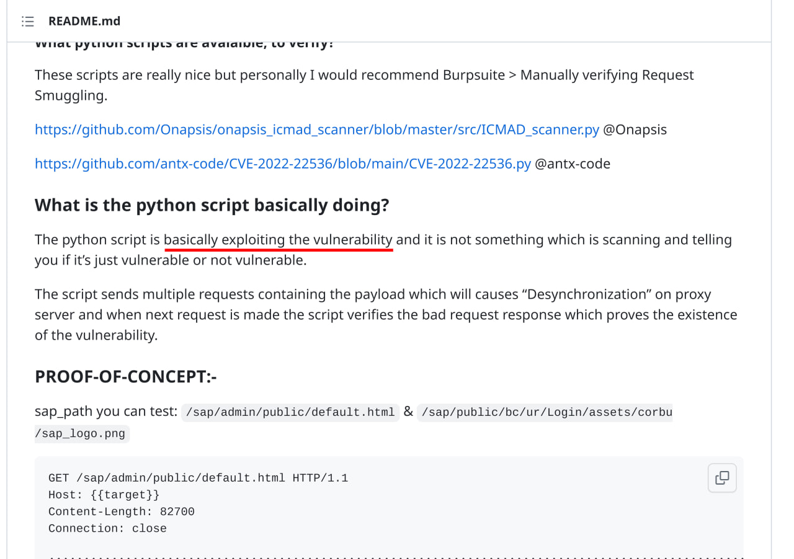This screenshot has width=794, height=559.
Task: Click the partially hidden heading about python scripts
Action: [x=184, y=45]
